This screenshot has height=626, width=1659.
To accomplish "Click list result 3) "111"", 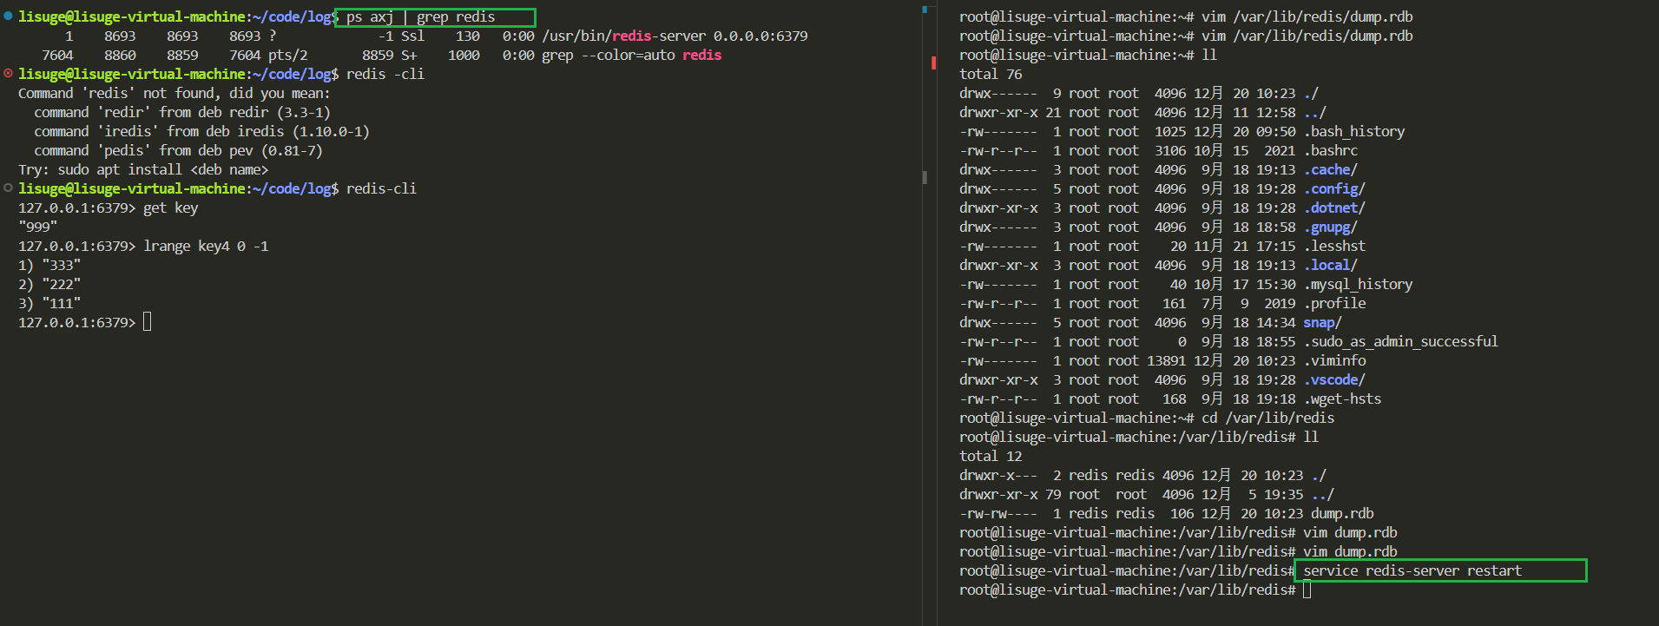I will pos(49,303).
